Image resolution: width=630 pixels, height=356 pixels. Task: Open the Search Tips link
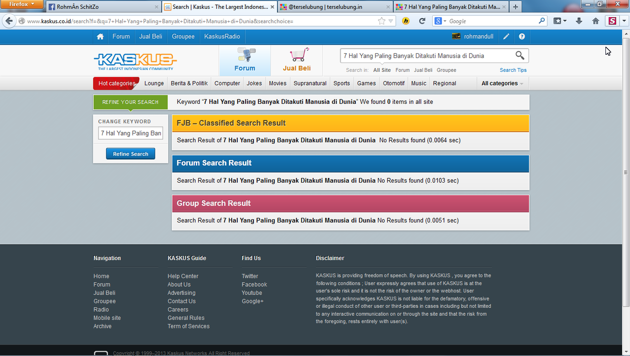click(513, 70)
